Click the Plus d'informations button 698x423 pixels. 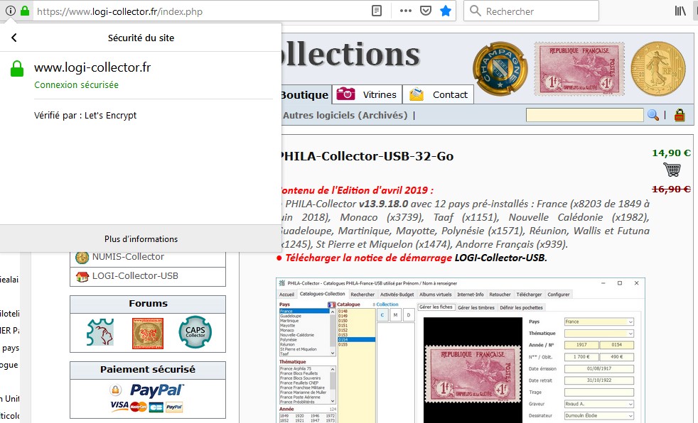[x=141, y=239]
